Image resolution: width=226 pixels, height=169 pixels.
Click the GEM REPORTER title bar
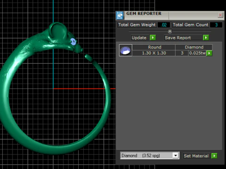coord(169,15)
